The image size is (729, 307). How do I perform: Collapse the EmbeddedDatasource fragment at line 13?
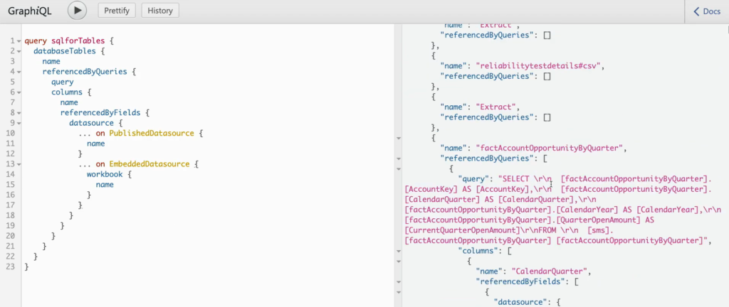pyautogui.click(x=19, y=164)
